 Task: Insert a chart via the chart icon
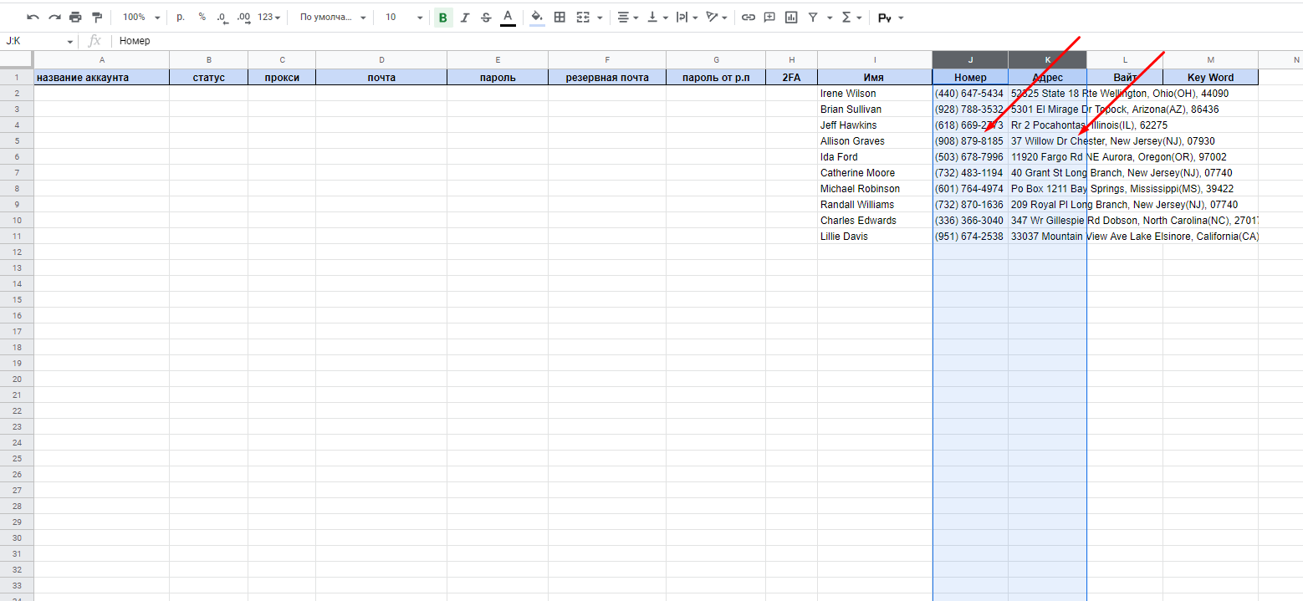point(791,17)
